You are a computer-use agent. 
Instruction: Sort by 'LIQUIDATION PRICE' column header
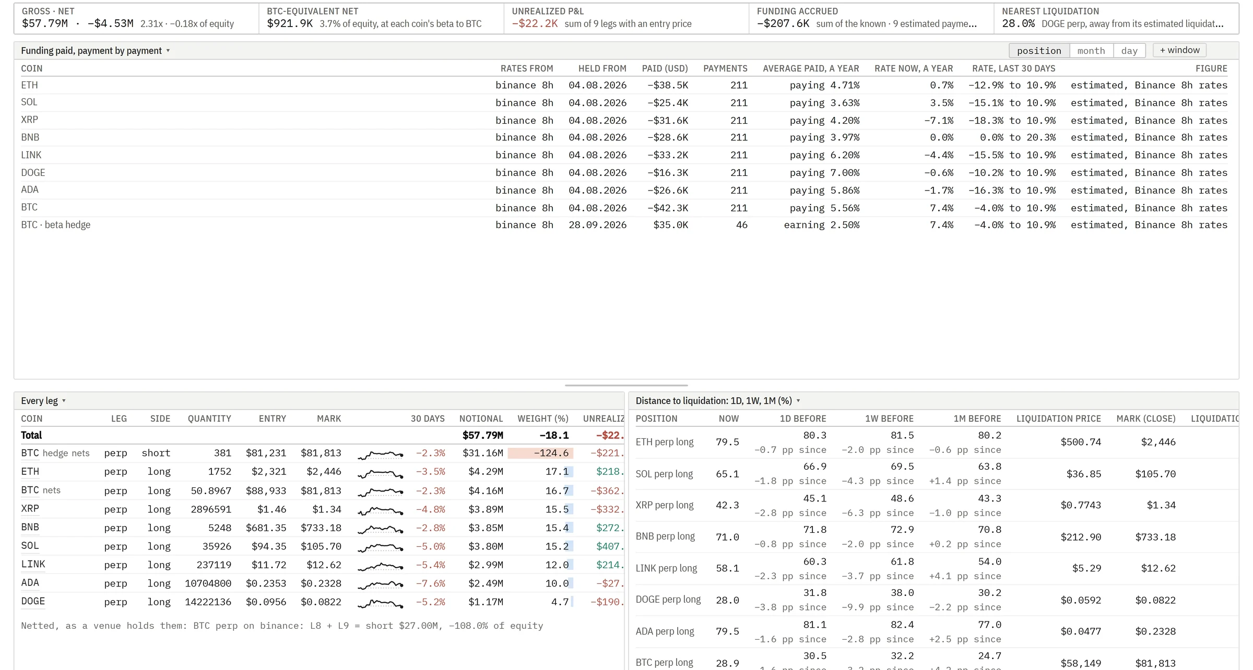pos(1058,418)
